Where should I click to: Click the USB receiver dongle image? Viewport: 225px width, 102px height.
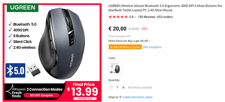[x=34, y=70]
